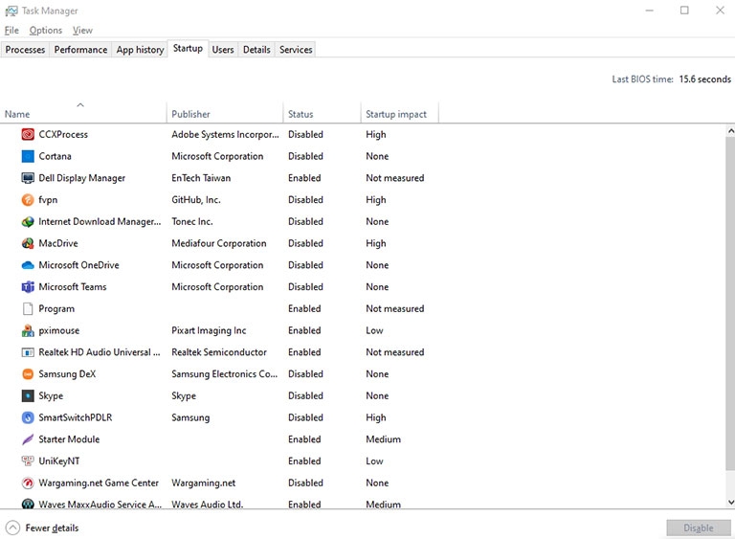Click the Cortana blue square icon
This screenshot has height=539, width=735.
[28, 156]
